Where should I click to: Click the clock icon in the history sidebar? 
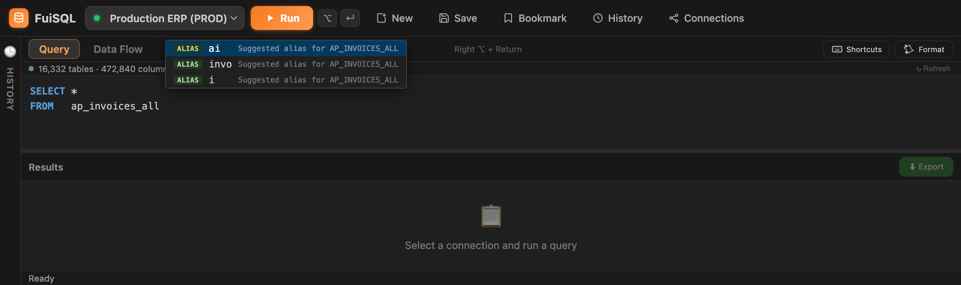[10, 51]
